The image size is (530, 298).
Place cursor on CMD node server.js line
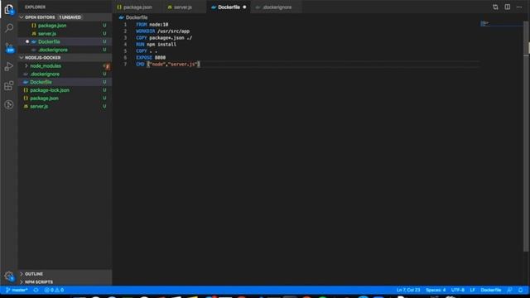tap(168, 64)
